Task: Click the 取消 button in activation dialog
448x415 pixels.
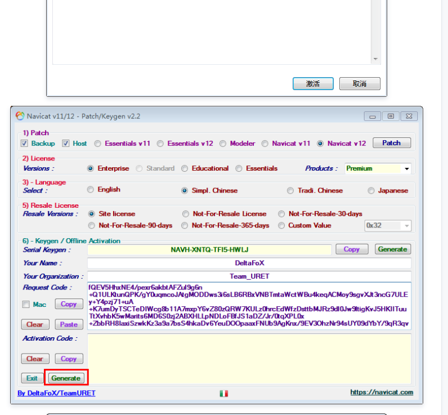Action: [360, 84]
